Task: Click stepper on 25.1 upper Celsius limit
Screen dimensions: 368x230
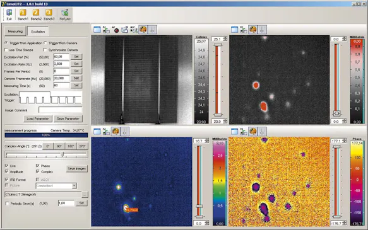Action: point(225,39)
